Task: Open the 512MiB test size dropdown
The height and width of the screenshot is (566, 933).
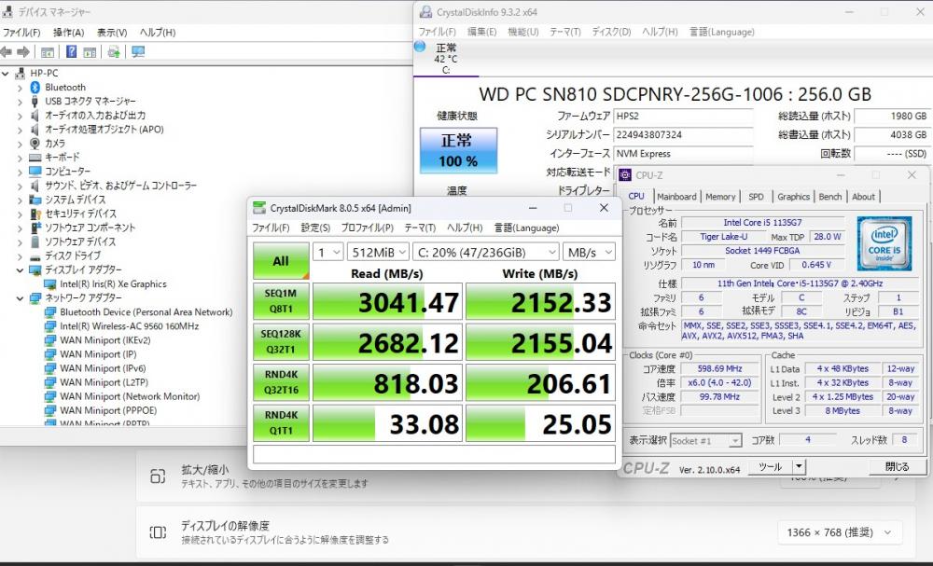Action: [378, 253]
